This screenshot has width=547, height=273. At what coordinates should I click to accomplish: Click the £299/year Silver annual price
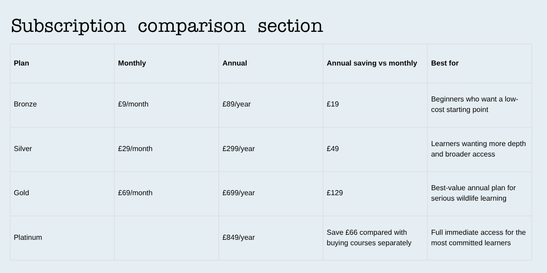point(238,149)
